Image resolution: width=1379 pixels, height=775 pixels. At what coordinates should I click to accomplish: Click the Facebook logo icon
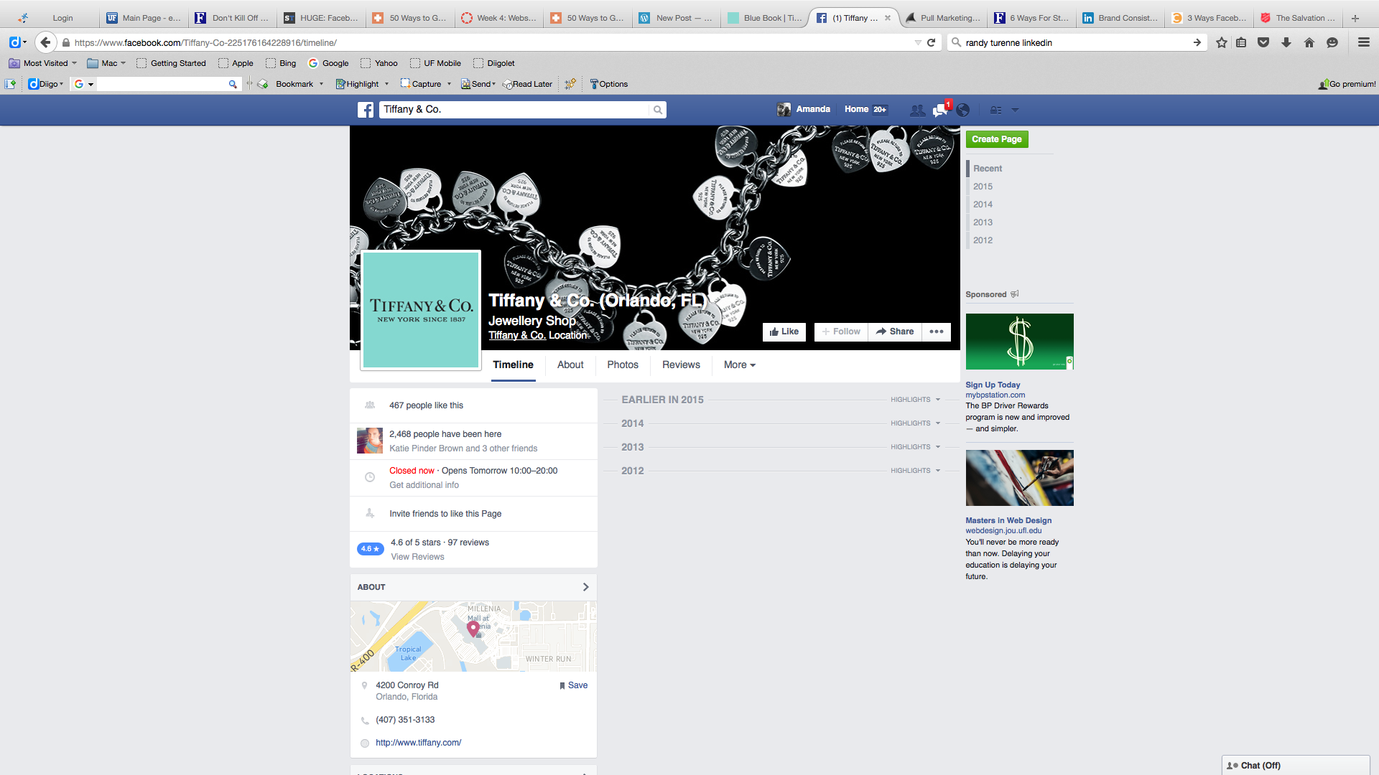(366, 110)
